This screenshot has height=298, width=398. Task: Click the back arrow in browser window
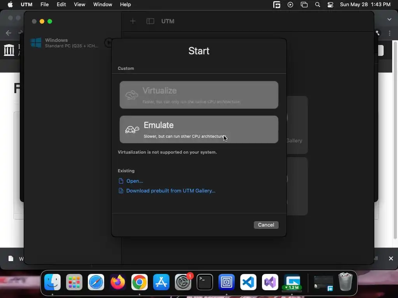point(9,33)
